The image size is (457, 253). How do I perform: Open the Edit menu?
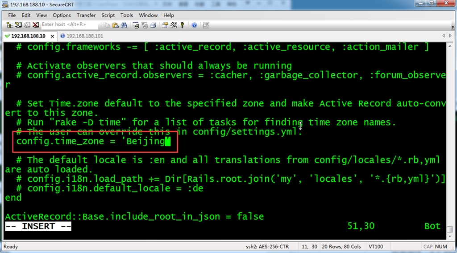click(x=26, y=15)
